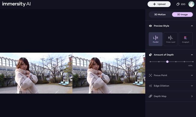Select the Parallel L|R preview style
Viewport: 196px width, 117px height.
point(156,39)
